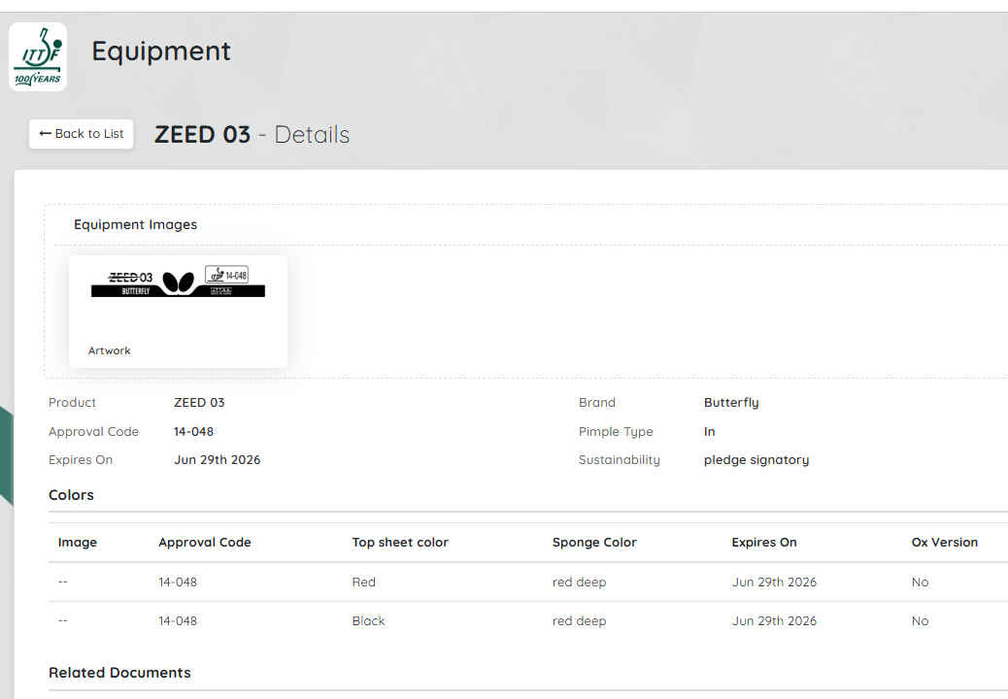Click the Expires On column header
1008x699 pixels.
763,543
